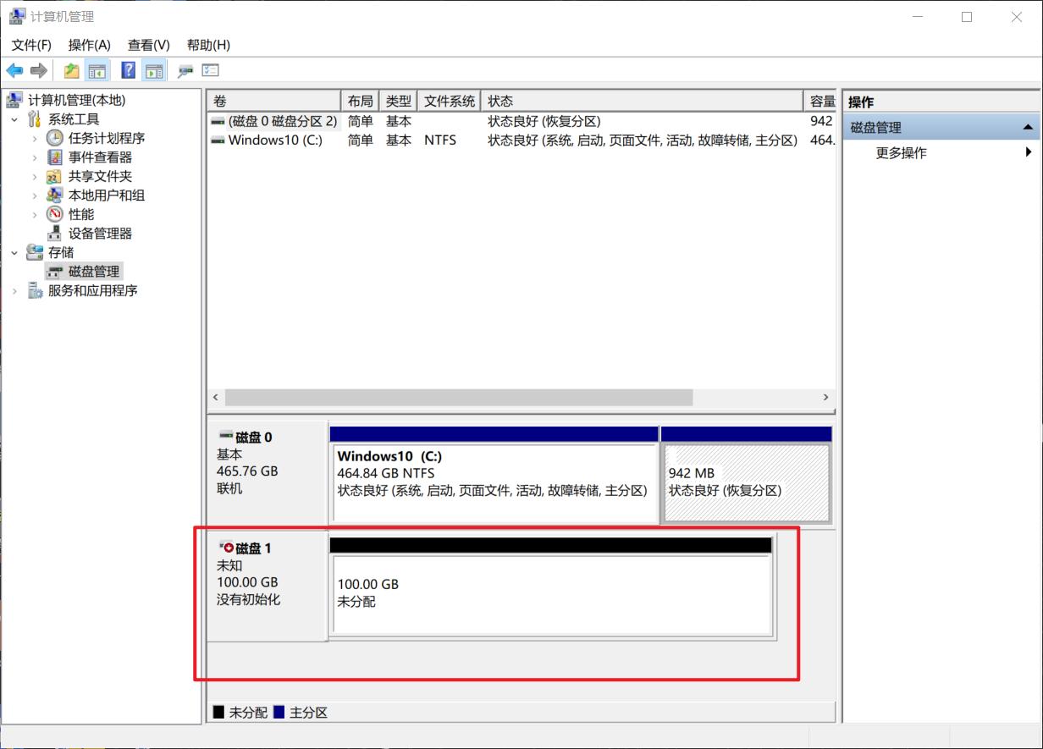
Task: Expand the 性能 node
Action: (35, 214)
